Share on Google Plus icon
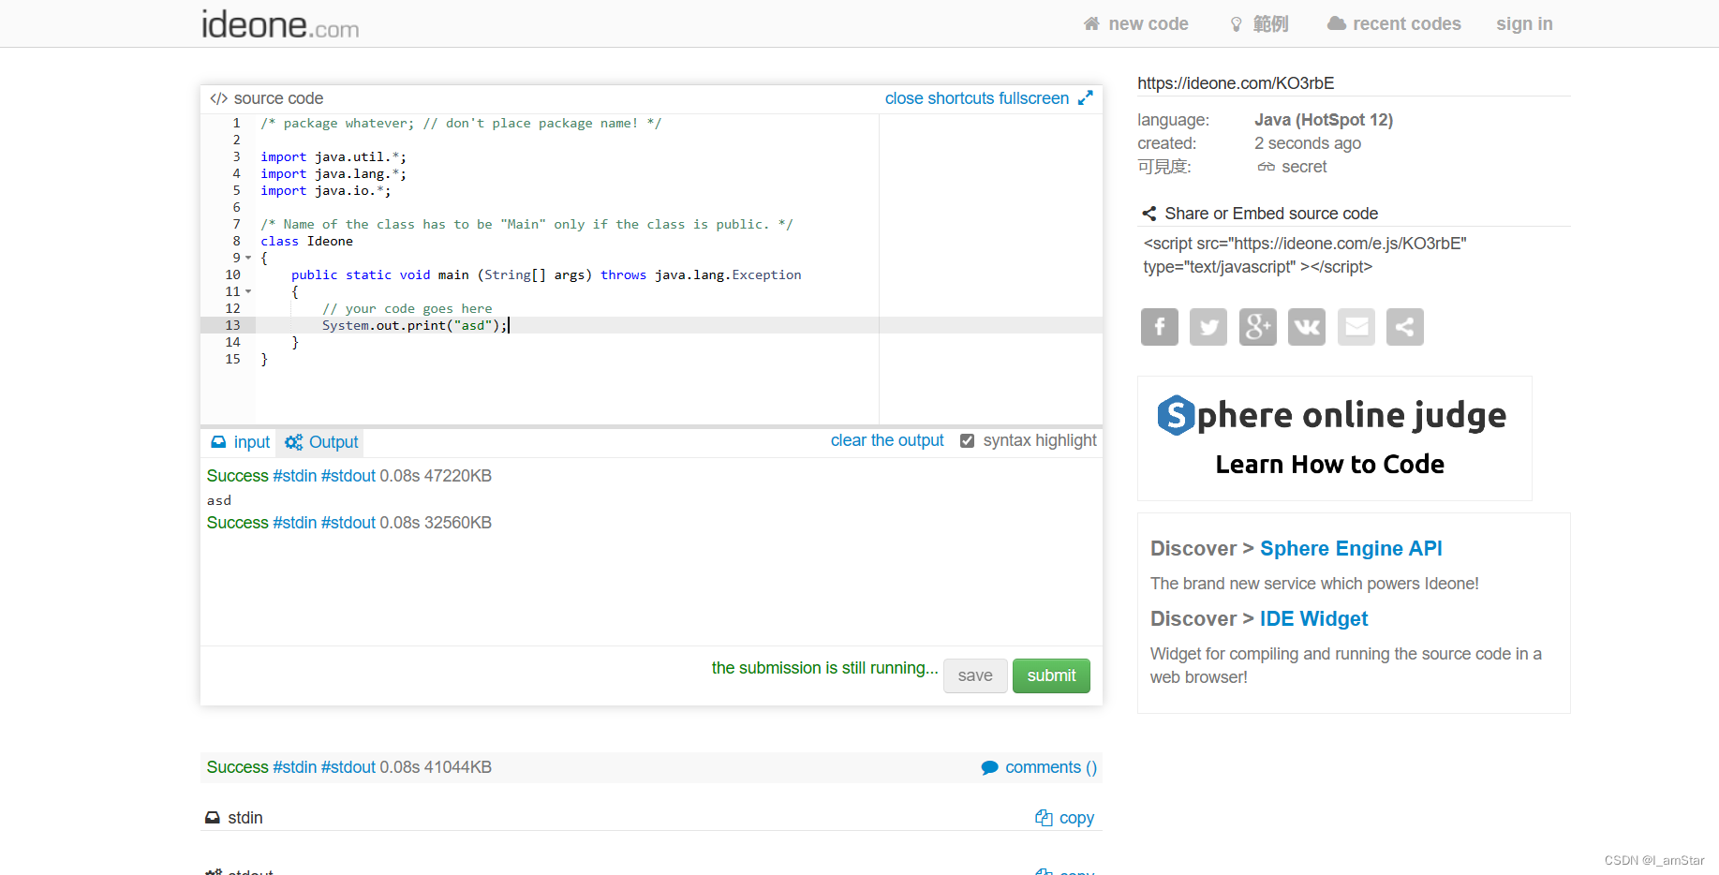The height and width of the screenshot is (875, 1719). pyautogui.click(x=1258, y=327)
